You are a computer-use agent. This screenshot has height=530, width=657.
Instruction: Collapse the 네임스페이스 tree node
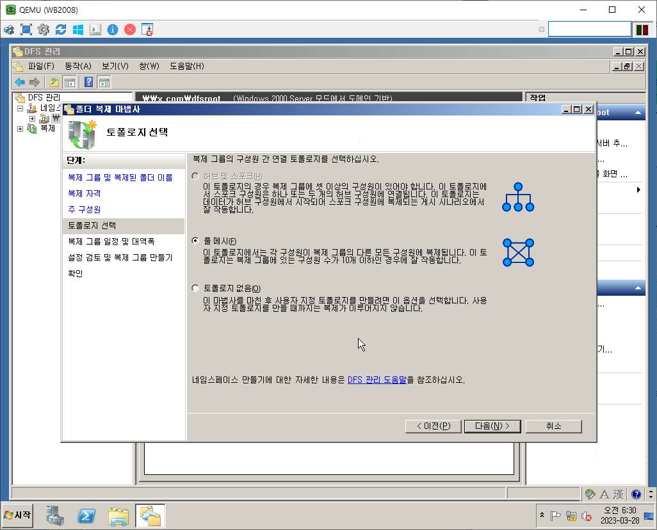click(20, 108)
